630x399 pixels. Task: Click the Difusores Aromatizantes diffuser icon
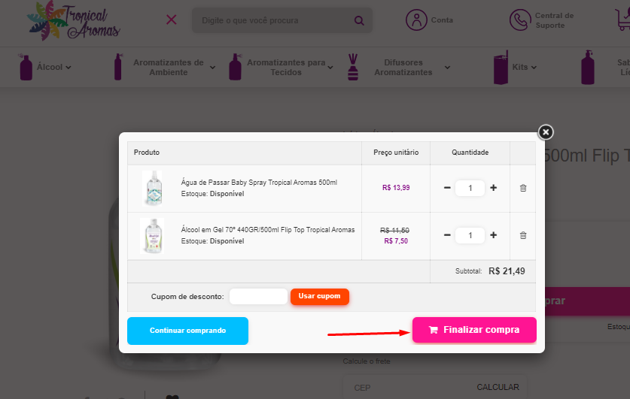click(x=353, y=67)
